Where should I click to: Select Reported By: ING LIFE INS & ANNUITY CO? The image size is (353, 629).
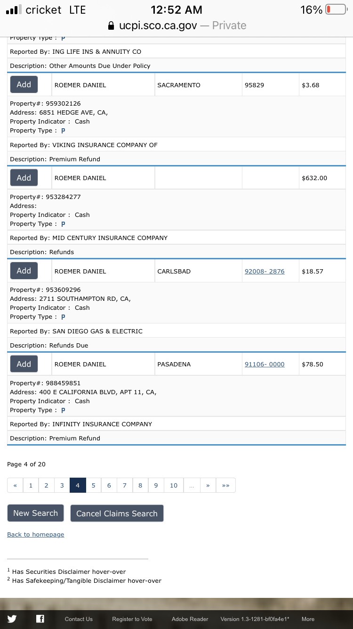click(x=76, y=51)
